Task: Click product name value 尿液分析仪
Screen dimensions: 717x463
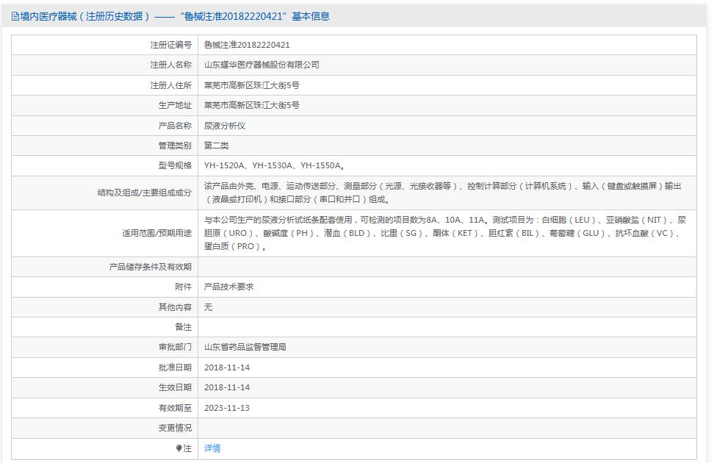Action: pyautogui.click(x=225, y=126)
